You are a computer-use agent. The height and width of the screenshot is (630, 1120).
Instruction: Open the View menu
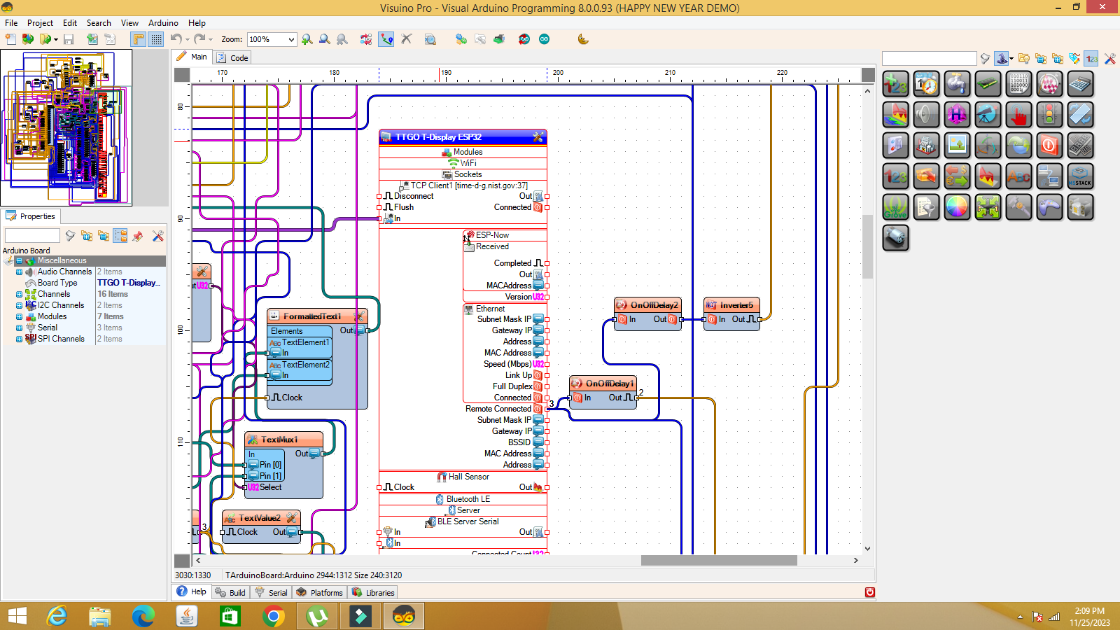pos(129,23)
